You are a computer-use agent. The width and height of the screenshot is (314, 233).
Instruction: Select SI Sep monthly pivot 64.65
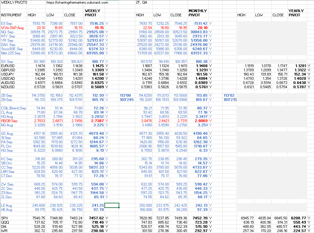[x=202, y=138]
